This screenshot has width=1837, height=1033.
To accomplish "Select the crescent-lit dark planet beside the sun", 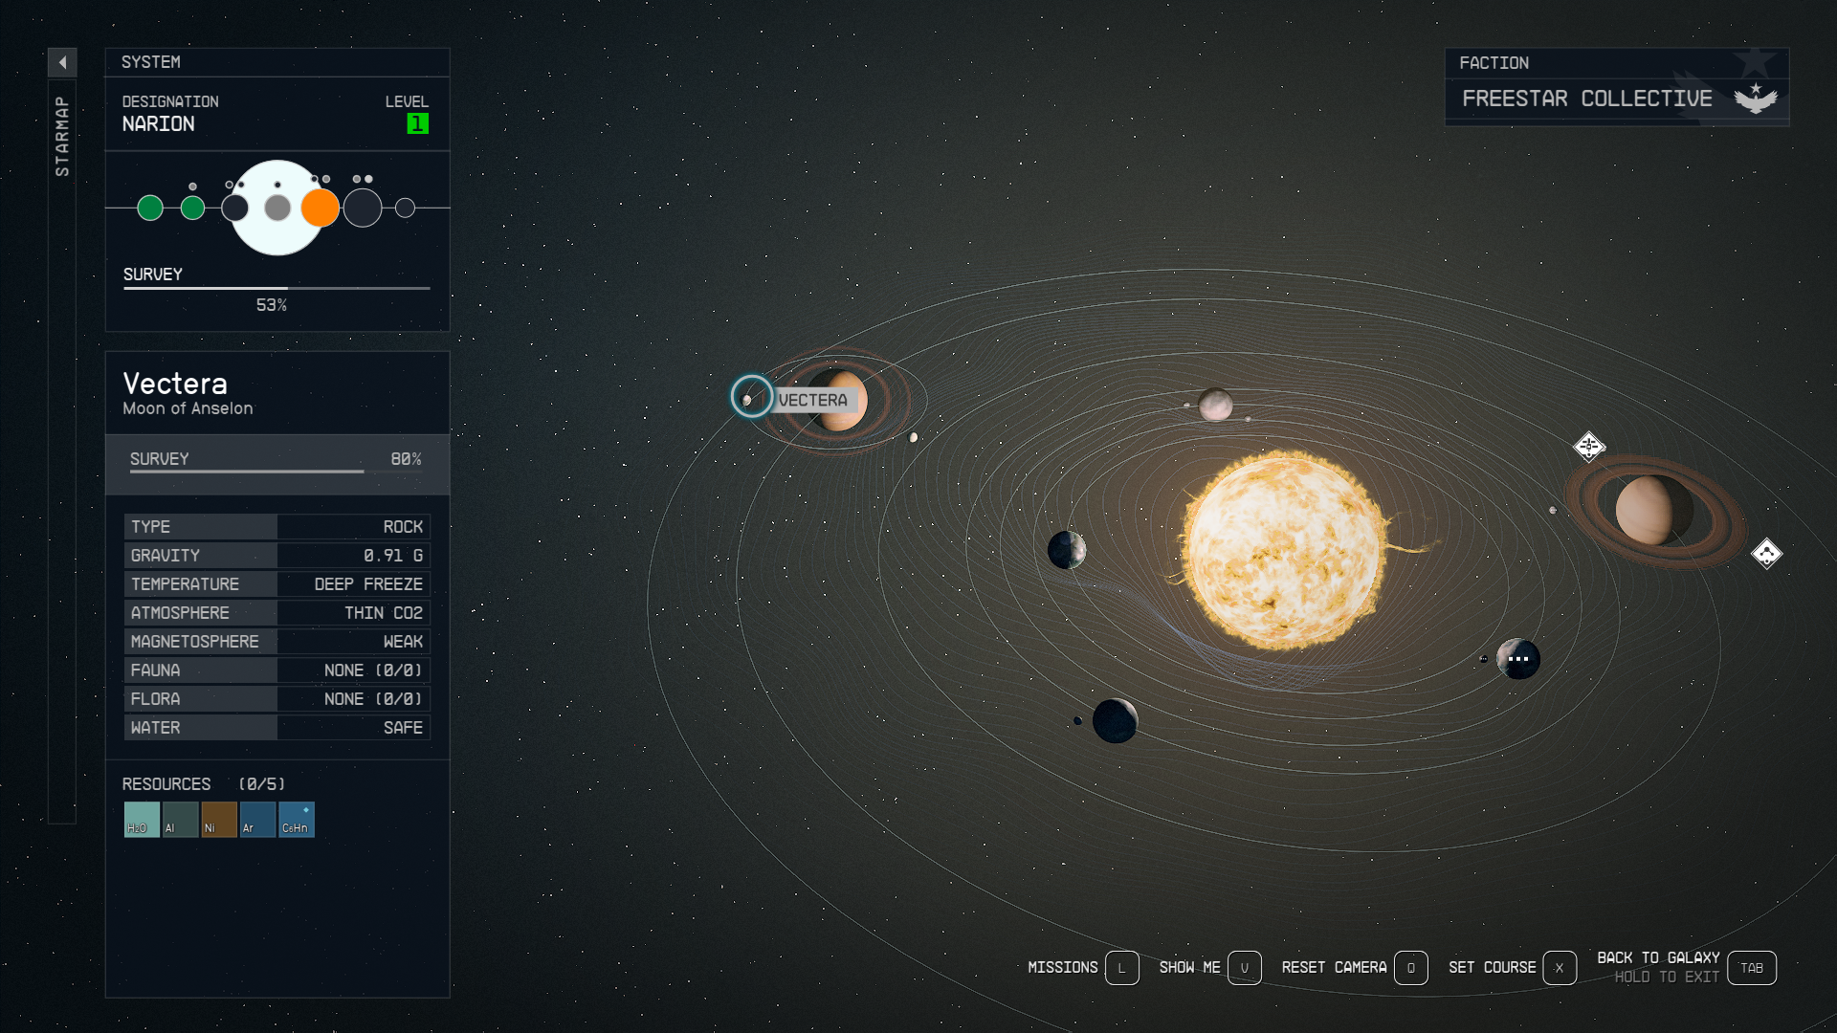I will click(1067, 550).
